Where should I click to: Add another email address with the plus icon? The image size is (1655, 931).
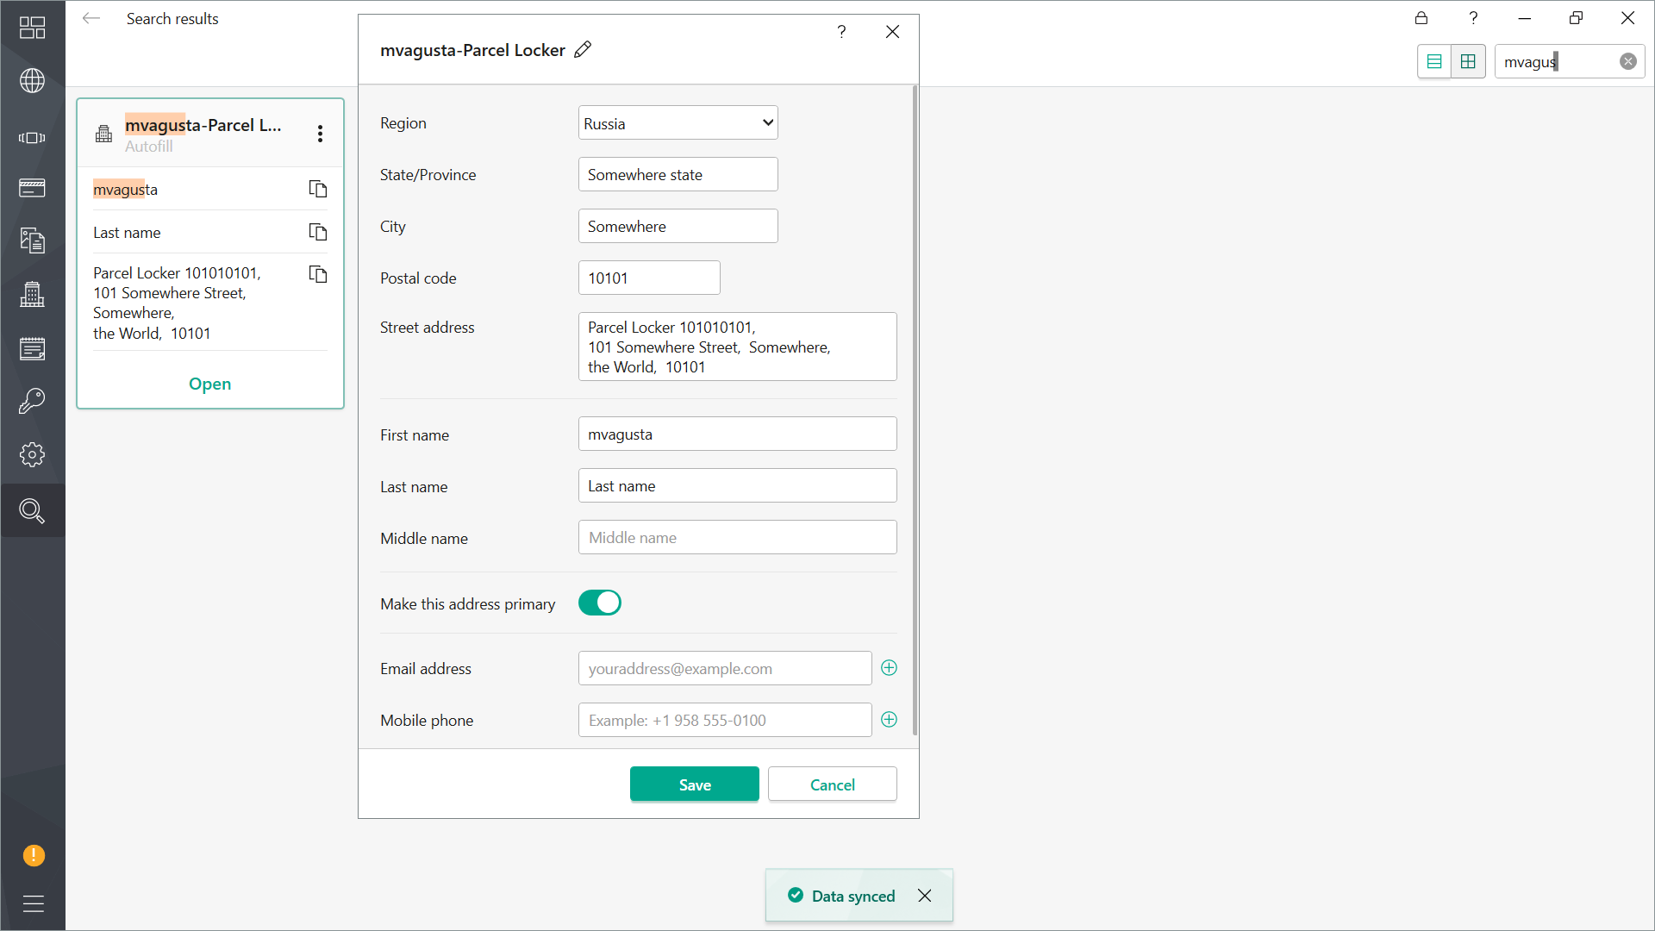click(x=889, y=668)
